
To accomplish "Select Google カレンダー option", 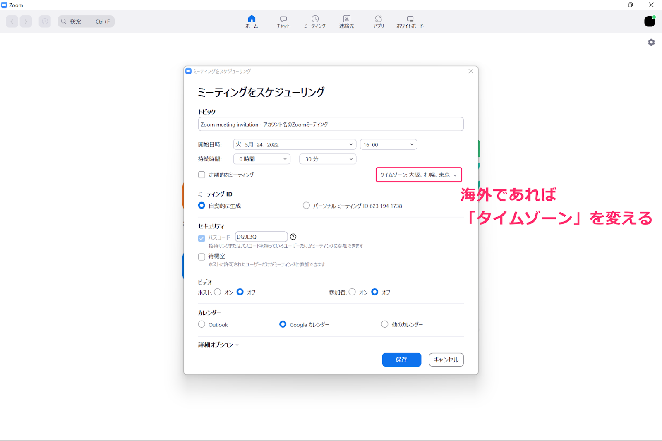I will tap(283, 324).
